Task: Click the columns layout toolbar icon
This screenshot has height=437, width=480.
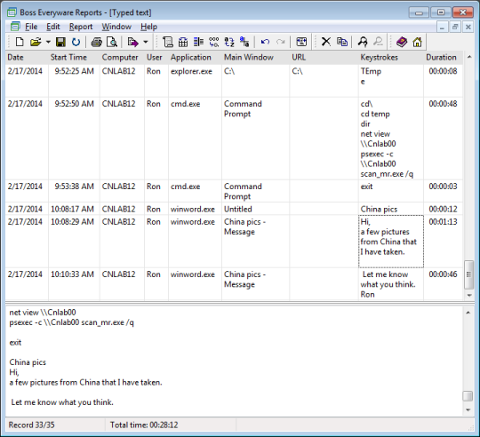Action: click(198, 42)
